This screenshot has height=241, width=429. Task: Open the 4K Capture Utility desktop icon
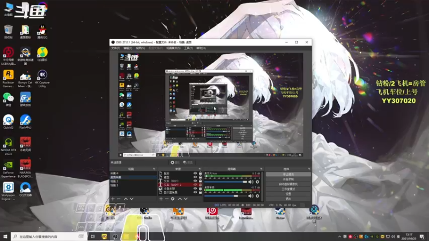(42, 78)
